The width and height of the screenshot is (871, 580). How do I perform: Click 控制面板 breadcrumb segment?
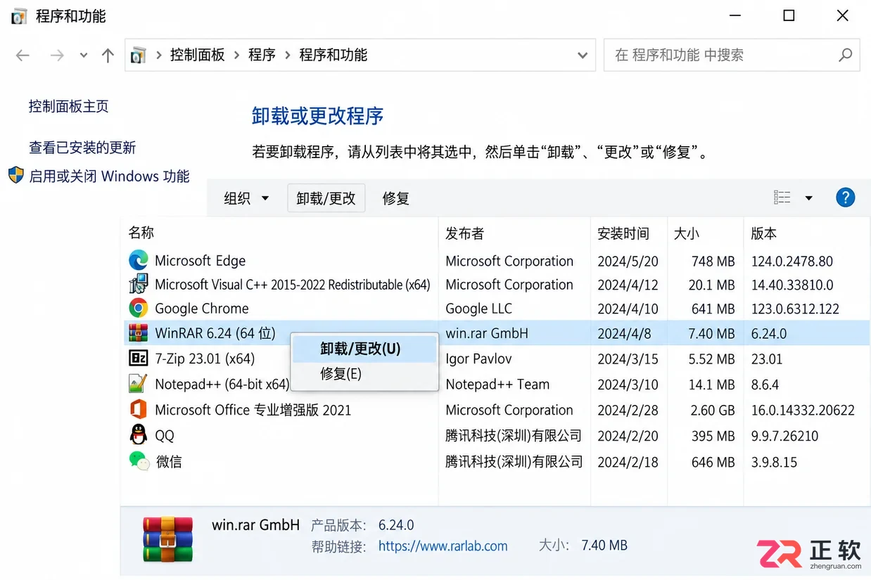click(x=198, y=55)
